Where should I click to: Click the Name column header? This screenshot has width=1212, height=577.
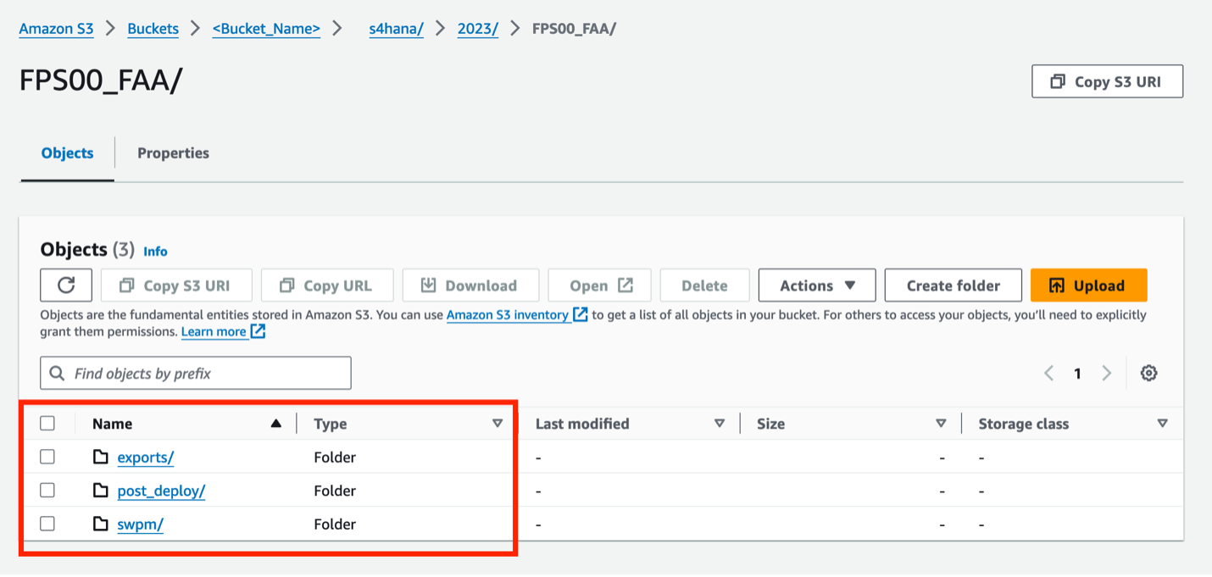[112, 424]
